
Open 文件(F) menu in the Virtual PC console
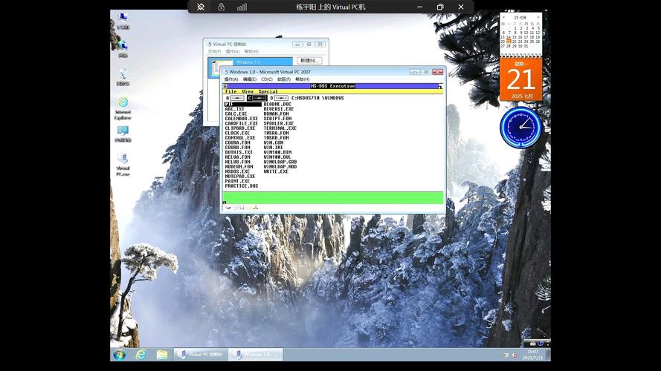point(214,51)
